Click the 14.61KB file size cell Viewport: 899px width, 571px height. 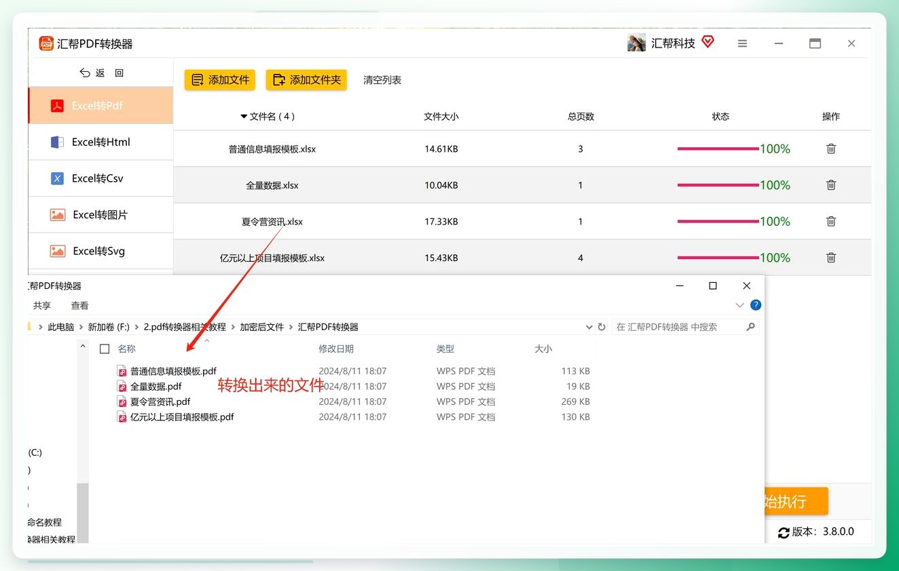tap(441, 149)
